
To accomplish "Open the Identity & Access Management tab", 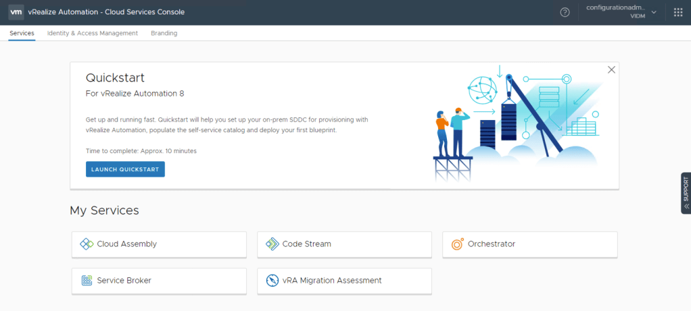I will [x=93, y=33].
